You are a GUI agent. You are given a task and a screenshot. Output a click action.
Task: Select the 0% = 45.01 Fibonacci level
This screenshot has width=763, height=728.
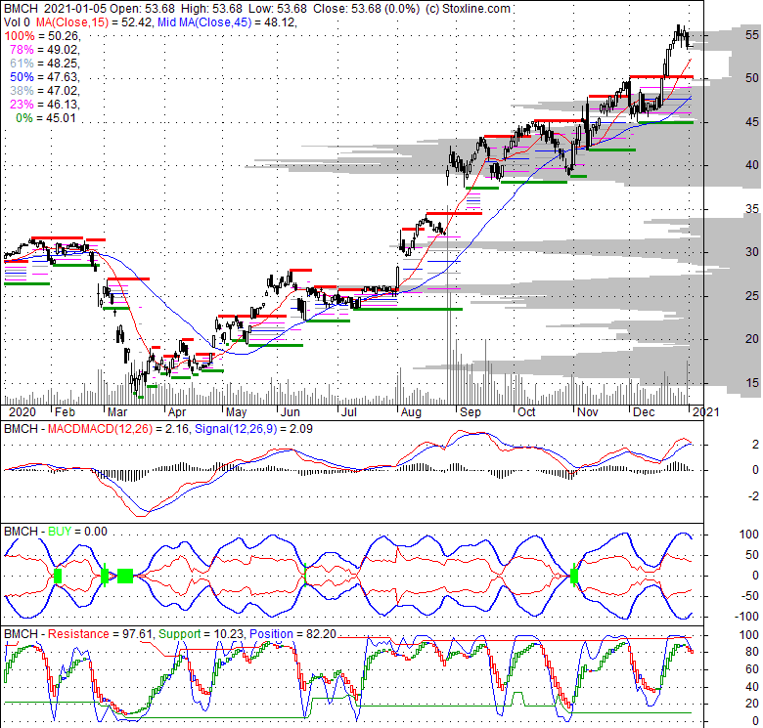46,118
